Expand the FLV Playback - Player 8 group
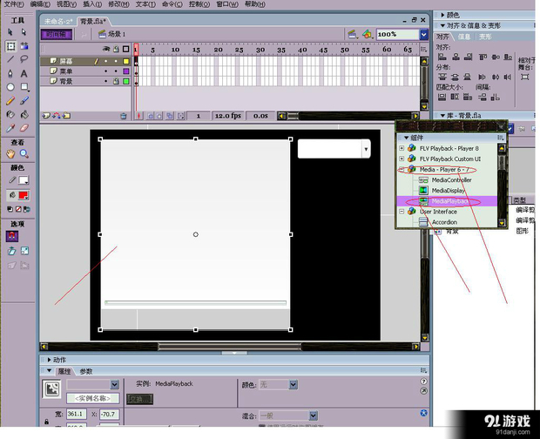Screen dimensions: 540x439 point(402,148)
